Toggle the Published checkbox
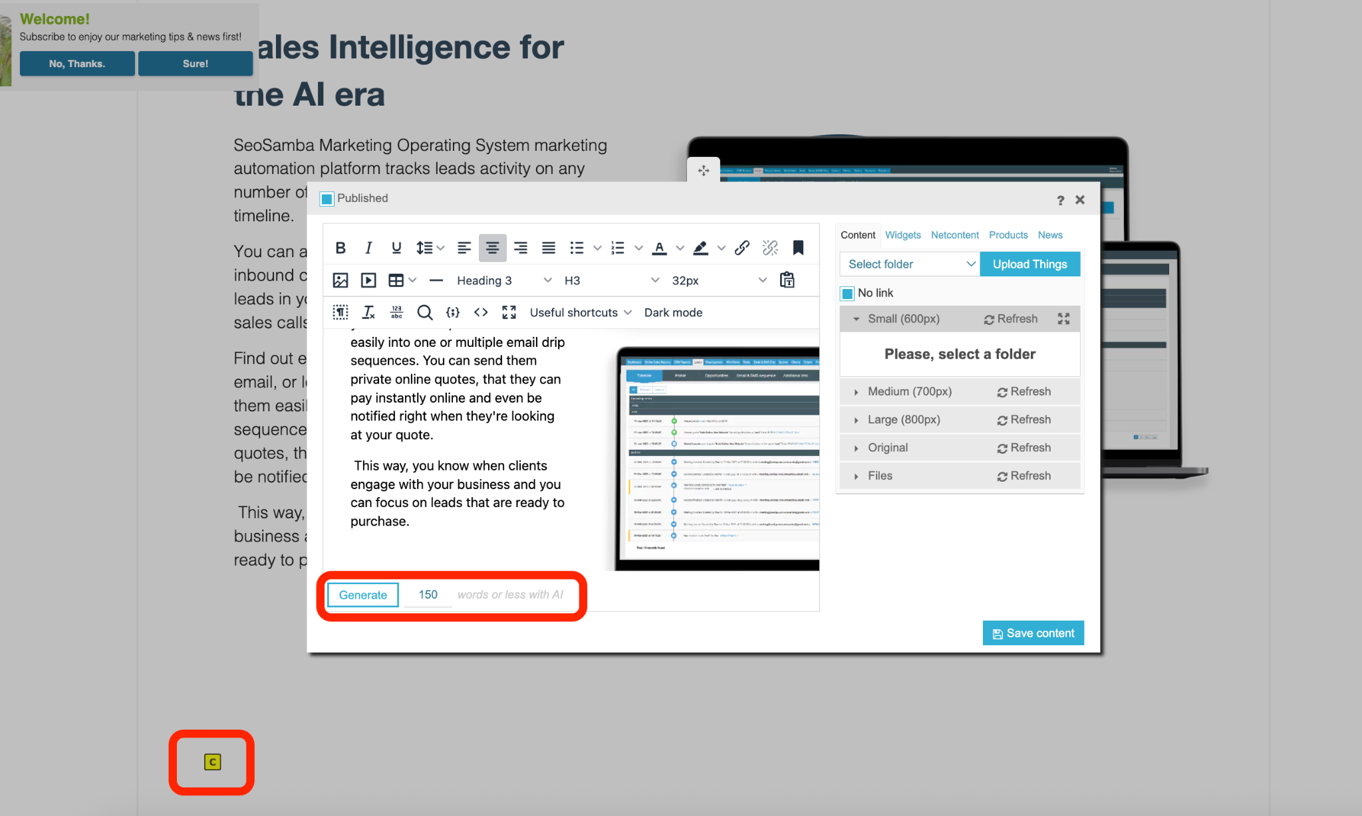 click(327, 198)
